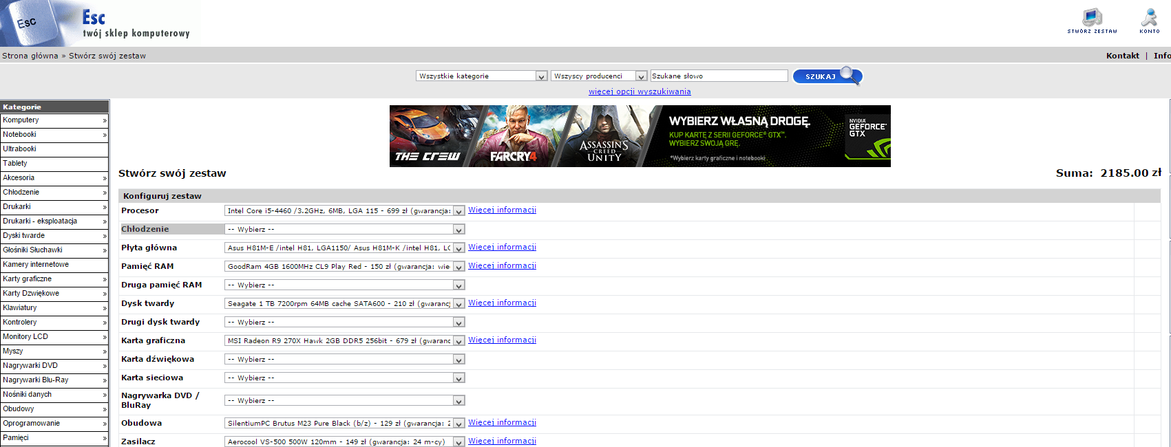This screenshot has width=1171, height=447.
Task: Click the Konfiguruj zestaw header
Action: click(162, 196)
